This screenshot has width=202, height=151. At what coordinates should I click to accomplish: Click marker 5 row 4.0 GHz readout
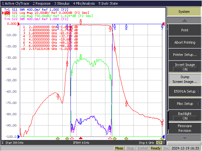click(x=50, y=40)
